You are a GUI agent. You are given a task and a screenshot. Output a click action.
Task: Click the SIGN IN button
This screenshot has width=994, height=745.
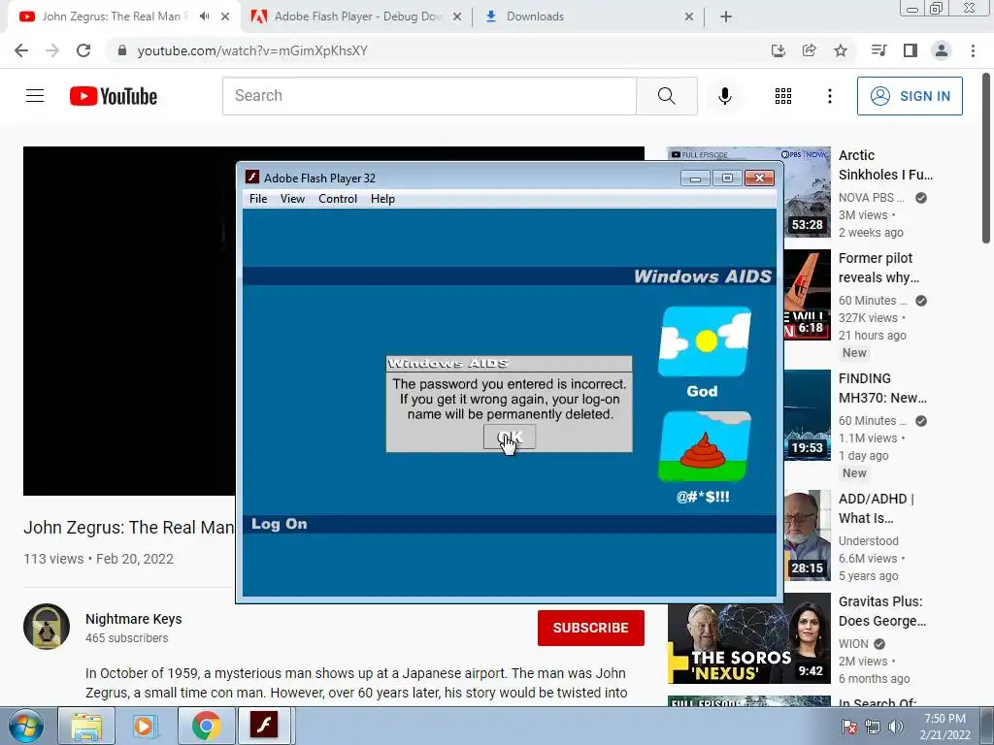pos(910,96)
